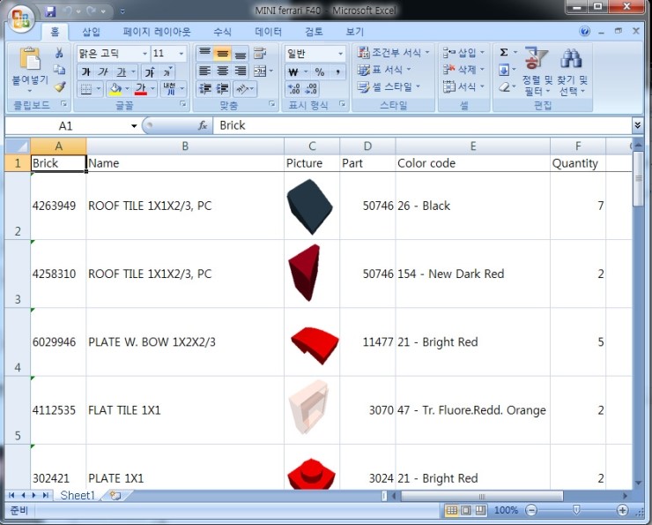652x525 pixels.
Task: Open the Insert cells button
Action: point(463,52)
